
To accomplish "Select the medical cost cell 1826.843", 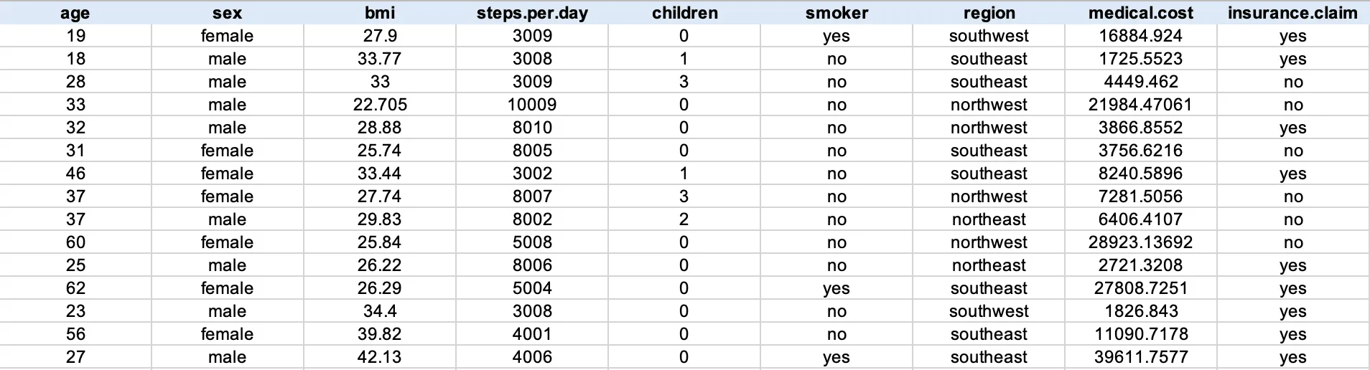I will [x=1141, y=311].
